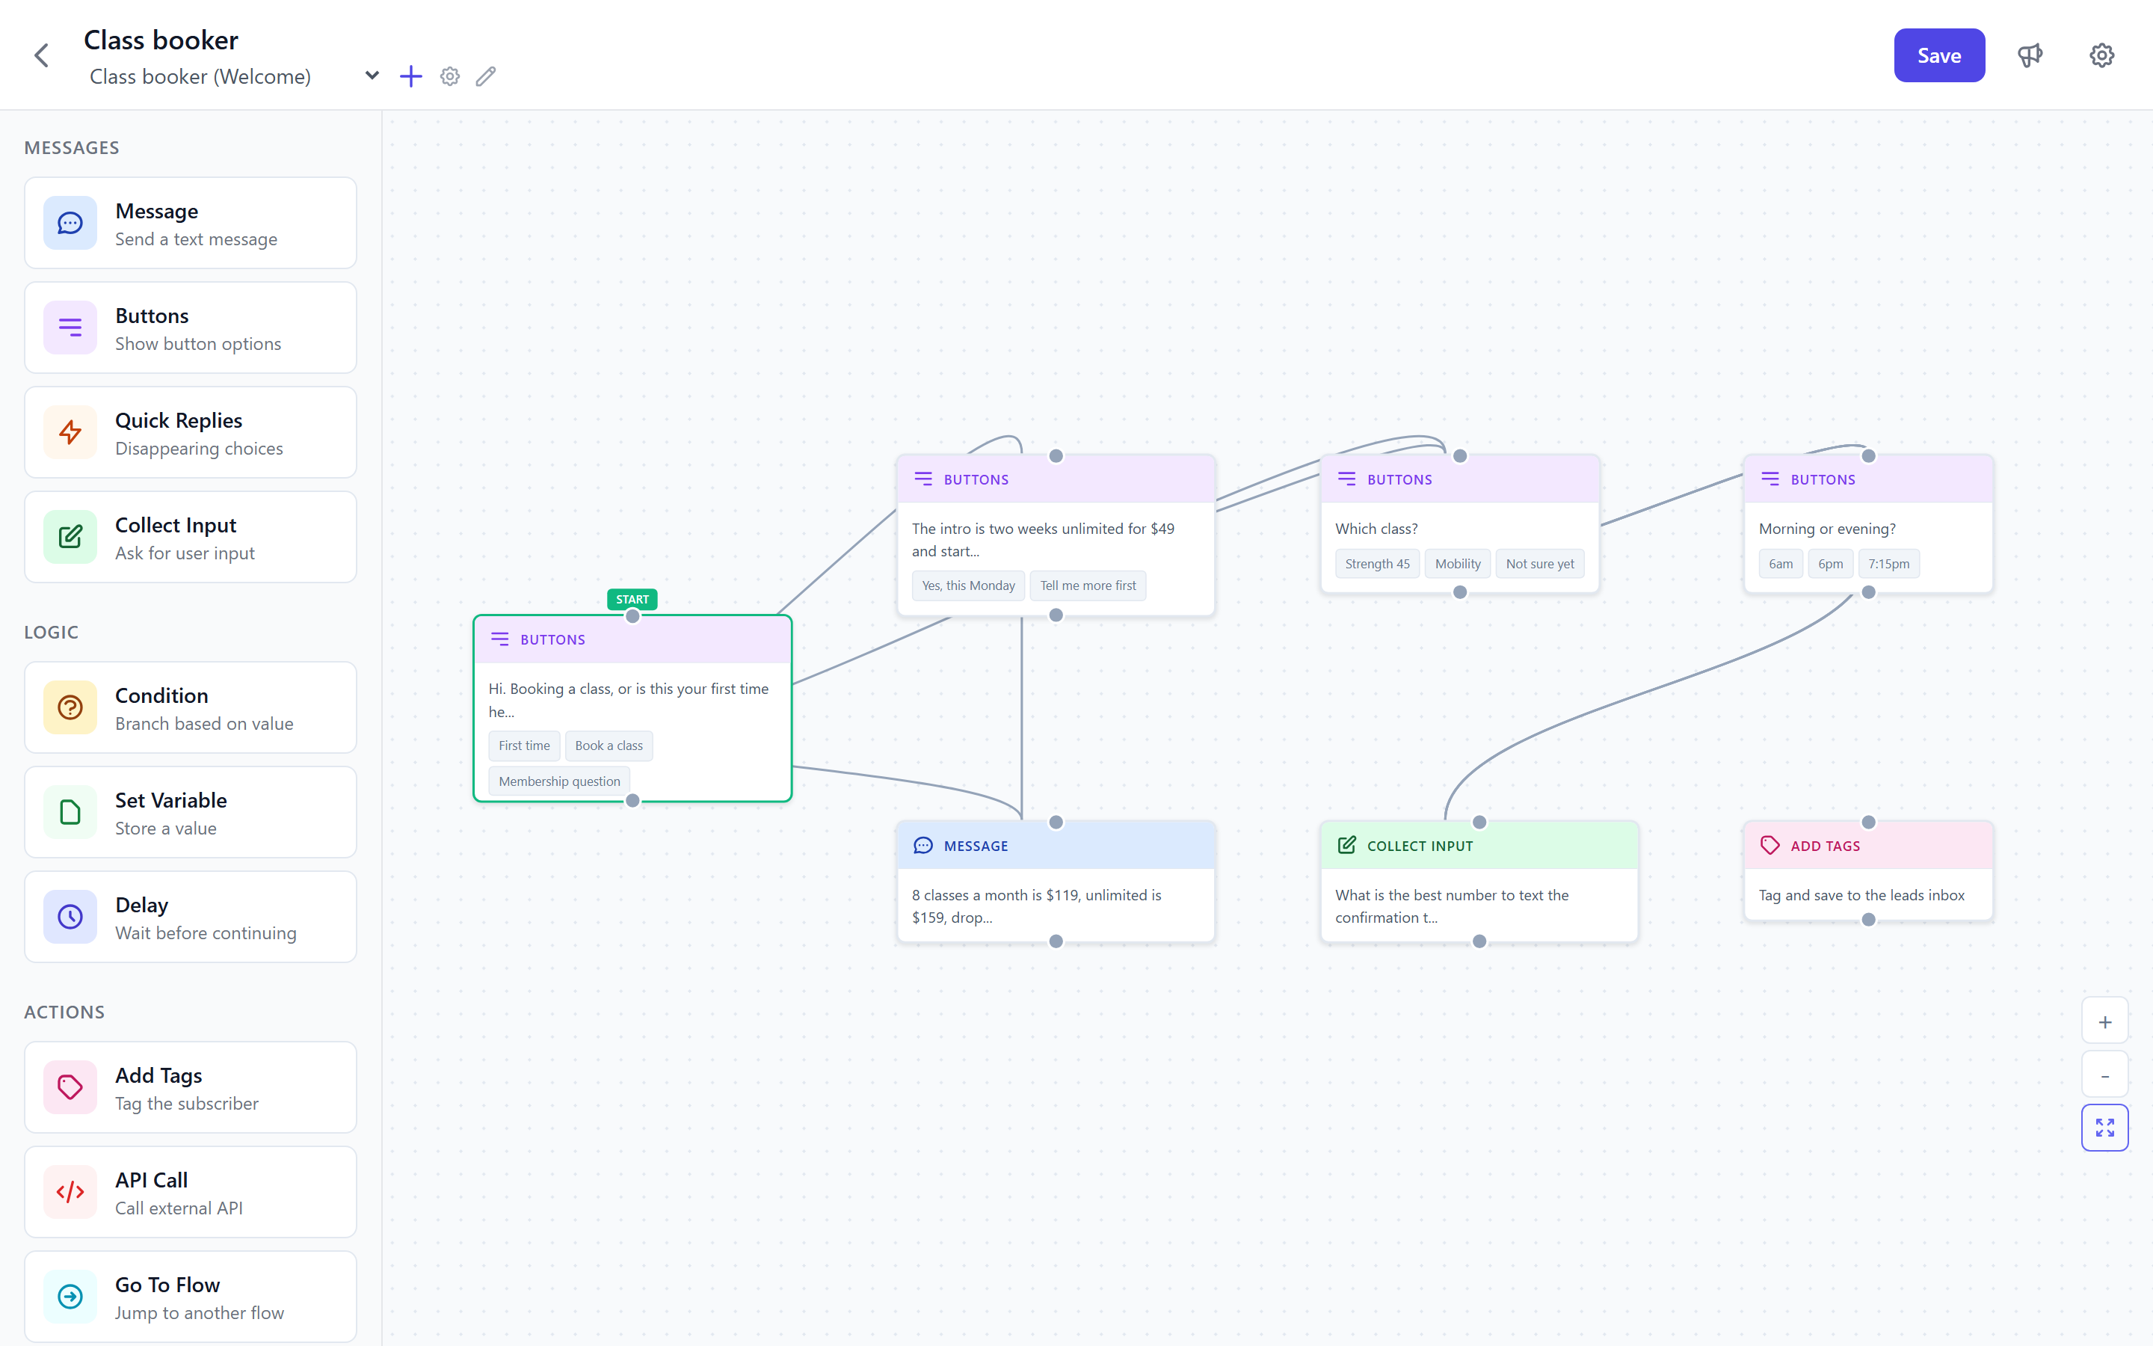2153x1346 pixels.
Task: Select the Set Variable file icon
Action: [70, 812]
